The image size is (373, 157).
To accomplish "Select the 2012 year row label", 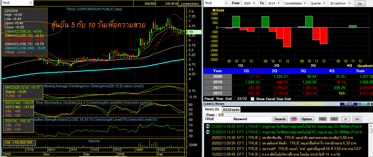I will [218, 93].
